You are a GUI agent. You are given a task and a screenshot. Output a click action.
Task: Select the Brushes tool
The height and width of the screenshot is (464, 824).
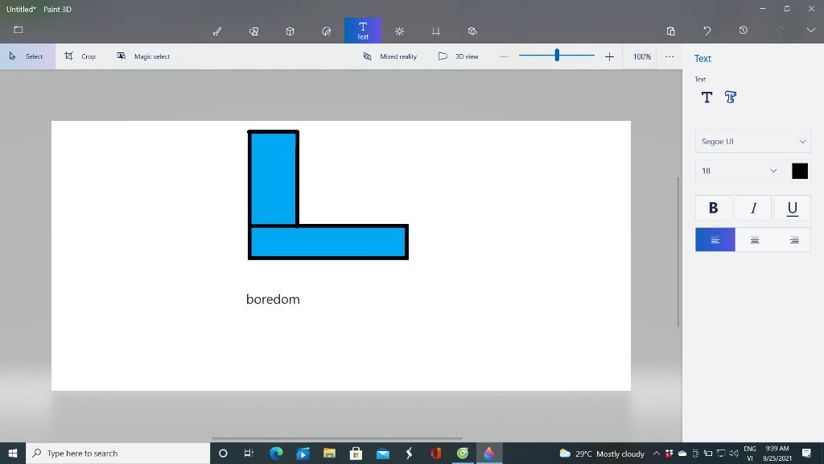[217, 31]
